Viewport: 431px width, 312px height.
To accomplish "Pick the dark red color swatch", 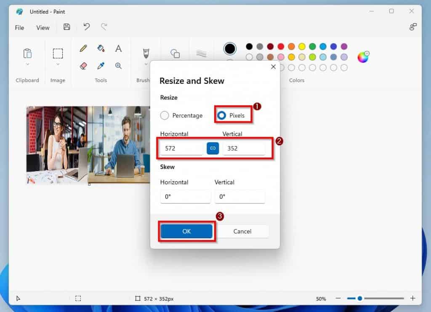I will tap(270, 46).
